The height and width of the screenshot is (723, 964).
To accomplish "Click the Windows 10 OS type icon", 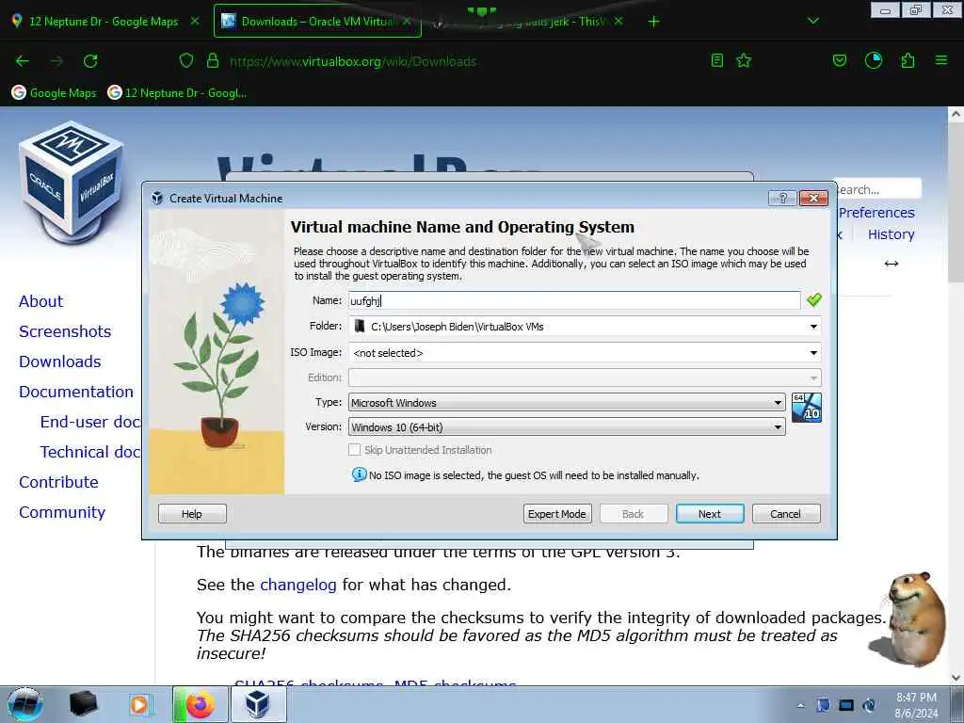I will coord(806,408).
